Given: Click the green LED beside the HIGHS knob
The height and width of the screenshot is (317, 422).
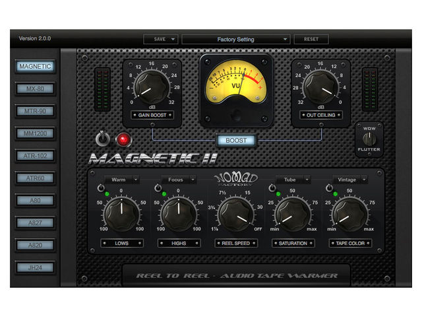Looking at the screenshot, I should [x=164, y=194].
